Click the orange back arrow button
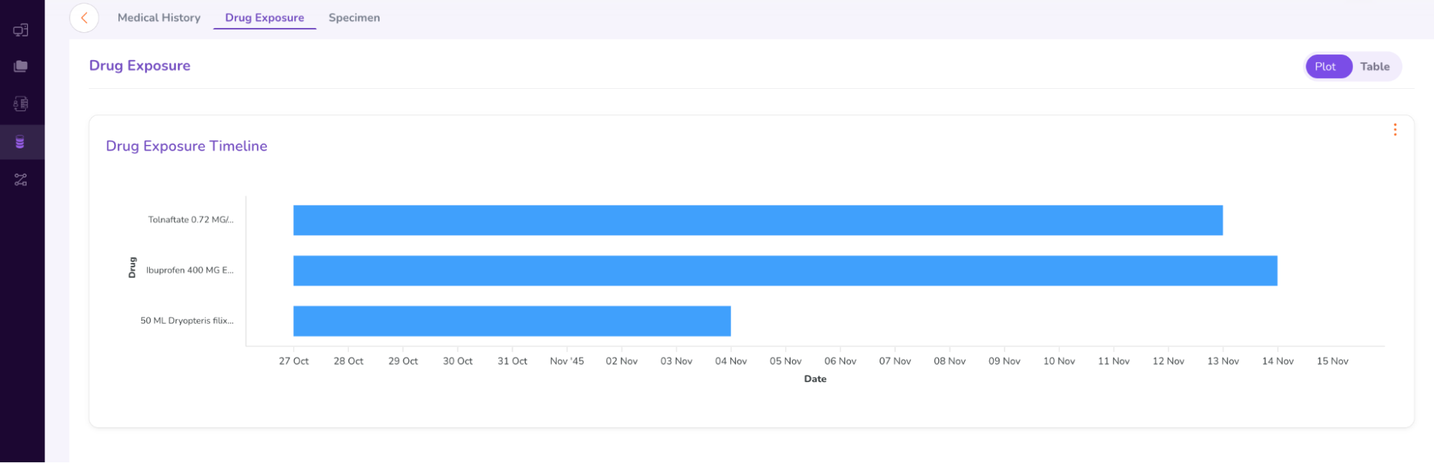 (84, 18)
